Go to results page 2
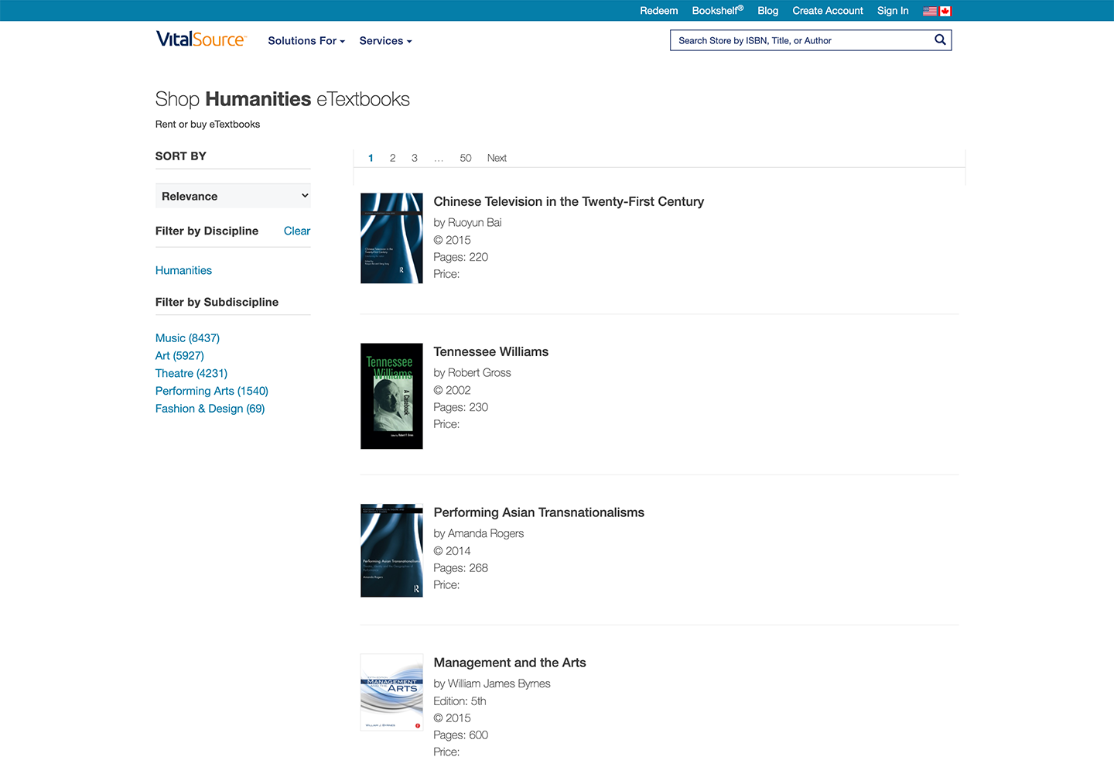This screenshot has height=774, width=1114. click(x=392, y=158)
